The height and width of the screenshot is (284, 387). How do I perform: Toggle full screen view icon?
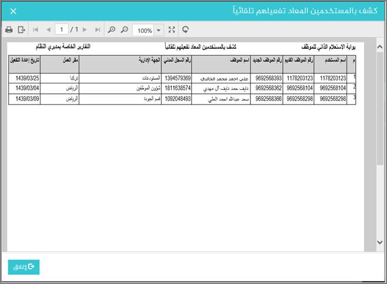click(x=172, y=30)
